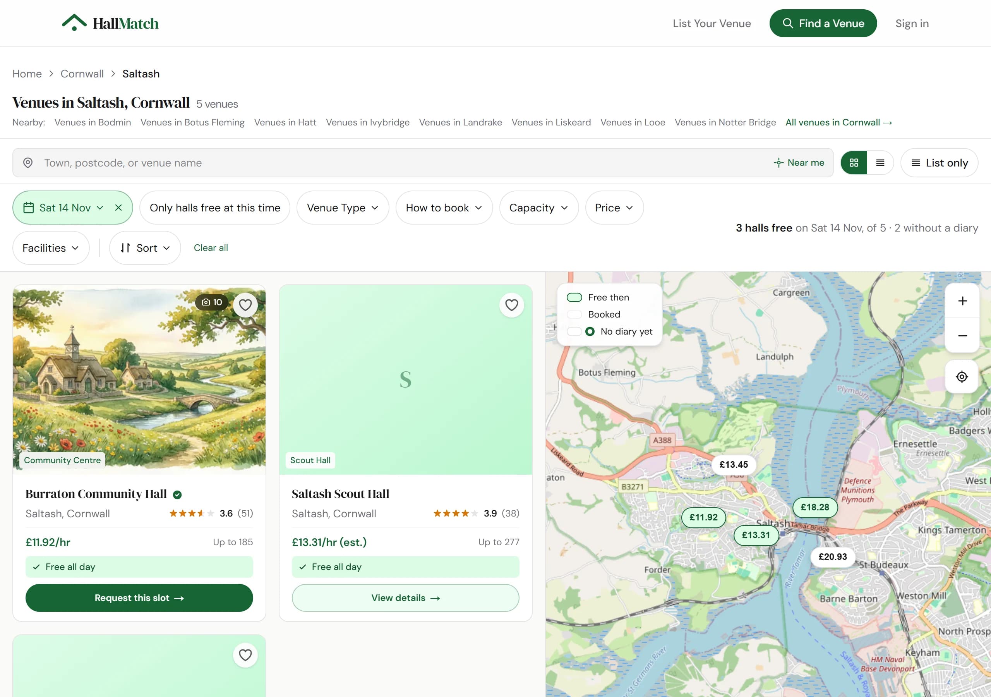The image size is (991, 697).
Task: Expand the Capacity filter
Action: [x=538, y=208]
